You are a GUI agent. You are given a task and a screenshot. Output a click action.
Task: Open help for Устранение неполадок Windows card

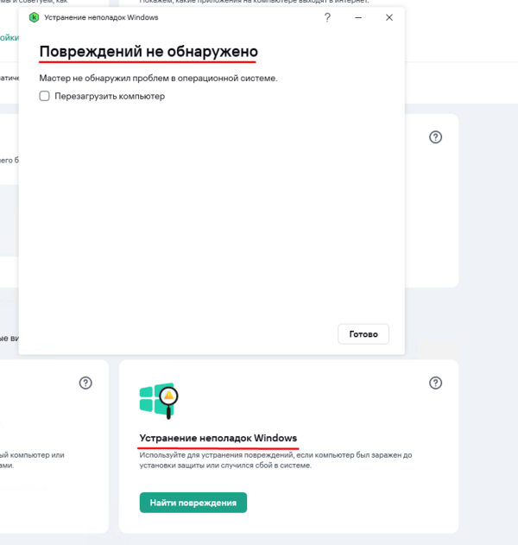[x=435, y=383]
